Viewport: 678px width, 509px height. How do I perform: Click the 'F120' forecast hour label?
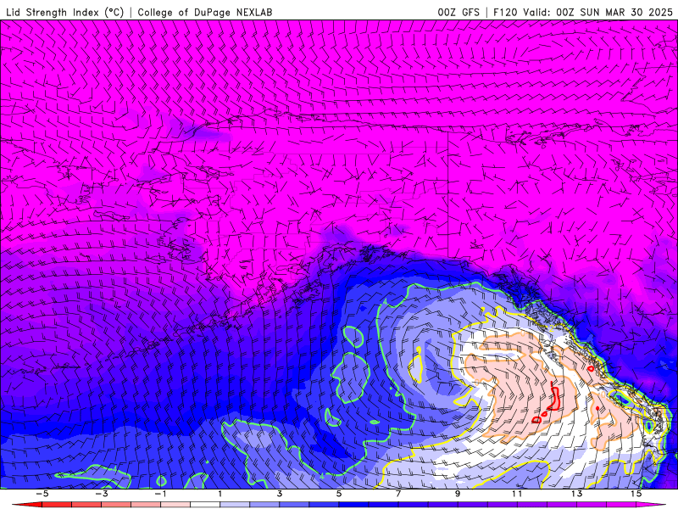pos(505,12)
